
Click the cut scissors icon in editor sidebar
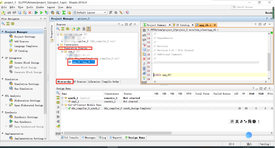pyautogui.click(x=144, y=44)
